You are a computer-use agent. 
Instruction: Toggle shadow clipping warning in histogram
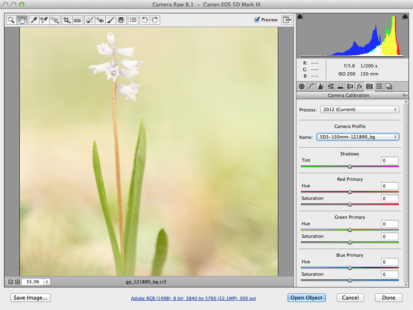coord(300,17)
